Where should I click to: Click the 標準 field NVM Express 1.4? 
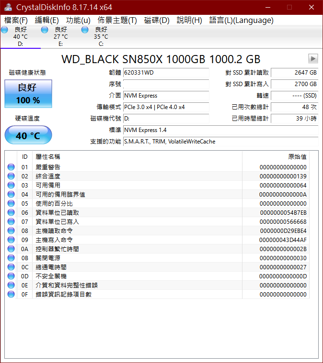click(220, 130)
